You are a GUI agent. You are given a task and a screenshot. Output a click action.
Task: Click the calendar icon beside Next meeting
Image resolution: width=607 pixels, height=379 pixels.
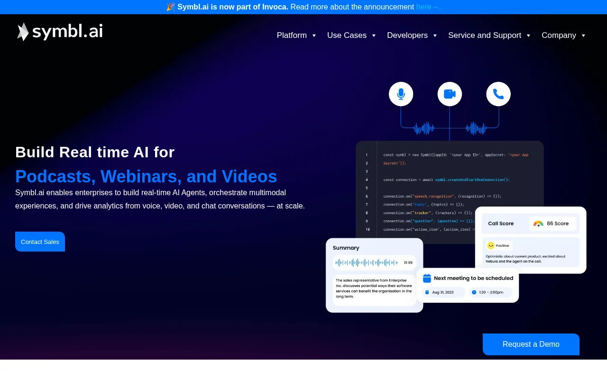coord(427,278)
